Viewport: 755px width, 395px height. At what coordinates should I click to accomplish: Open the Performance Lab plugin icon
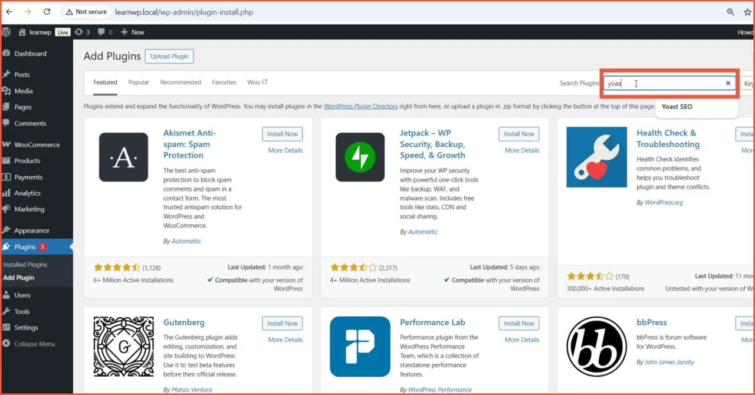coord(360,347)
